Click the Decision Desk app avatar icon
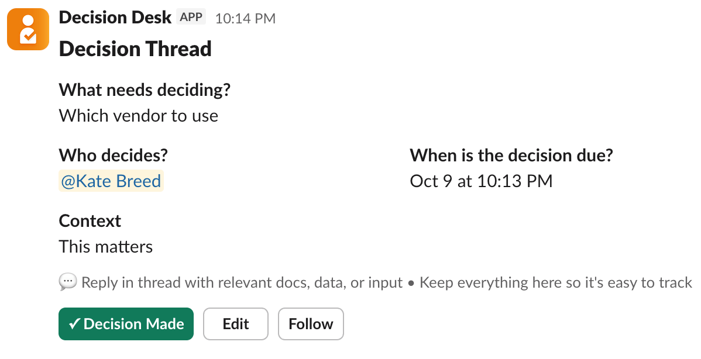This screenshot has width=701, height=359. (28, 29)
